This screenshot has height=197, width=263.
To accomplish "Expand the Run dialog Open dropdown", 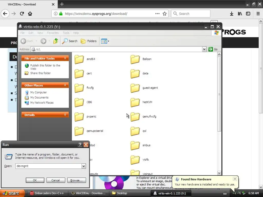I will coord(83,166).
